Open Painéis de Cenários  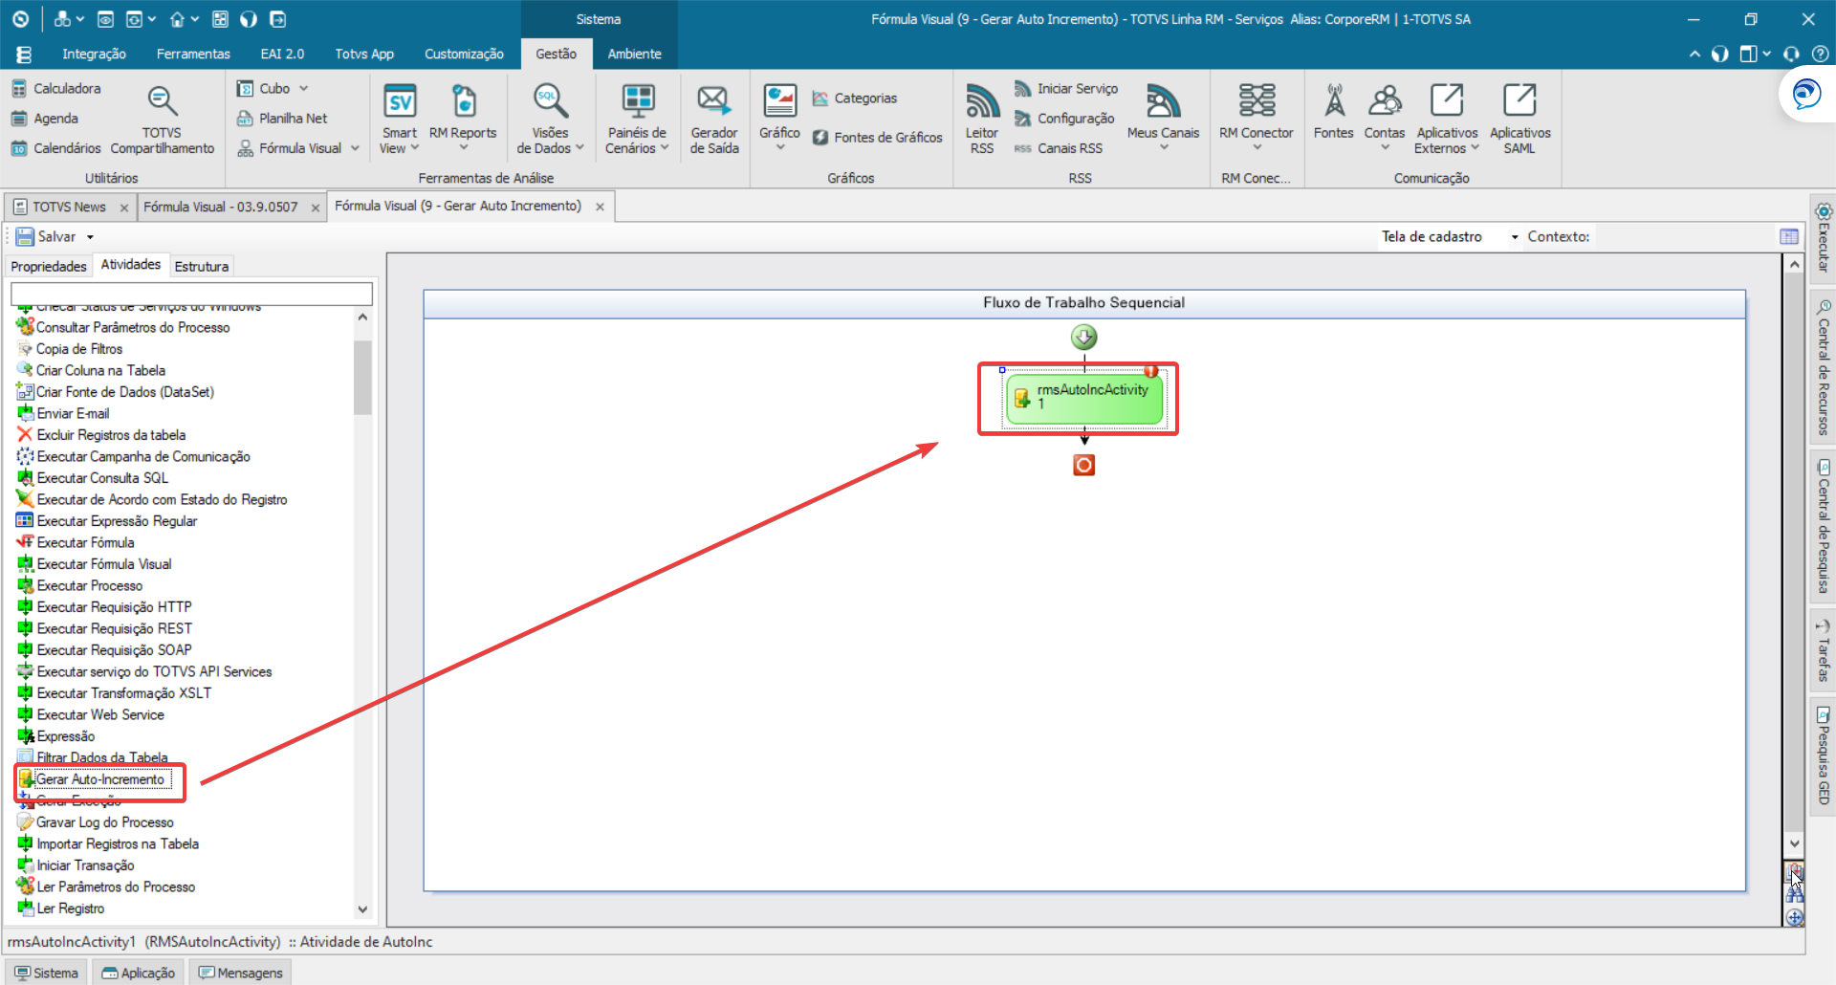tap(637, 120)
